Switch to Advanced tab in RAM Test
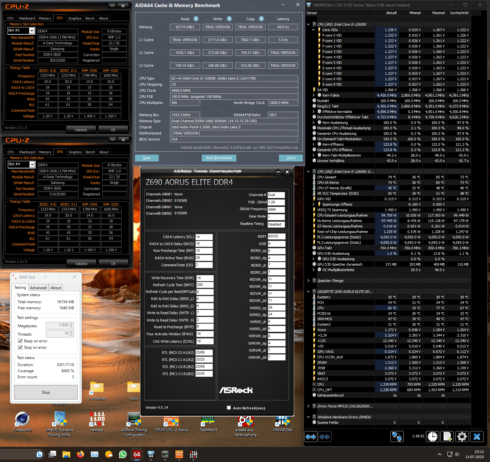This screenshot has width=490, height=462. point(38,288)
